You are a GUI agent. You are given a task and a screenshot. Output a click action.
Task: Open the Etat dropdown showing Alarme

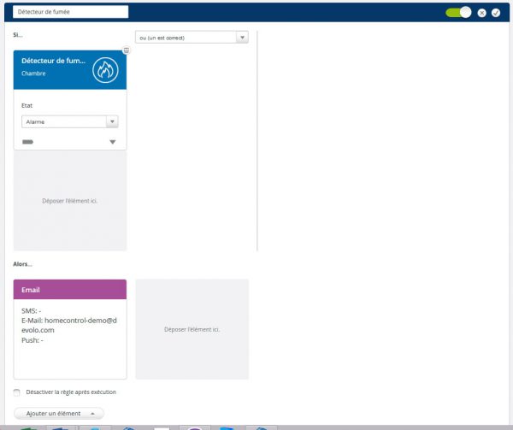(x=70, y=121)
